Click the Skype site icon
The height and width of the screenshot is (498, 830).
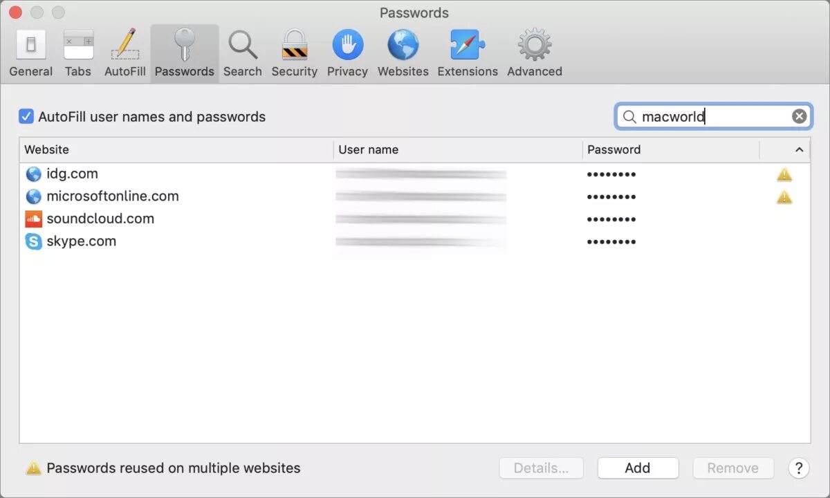point(33,241)
